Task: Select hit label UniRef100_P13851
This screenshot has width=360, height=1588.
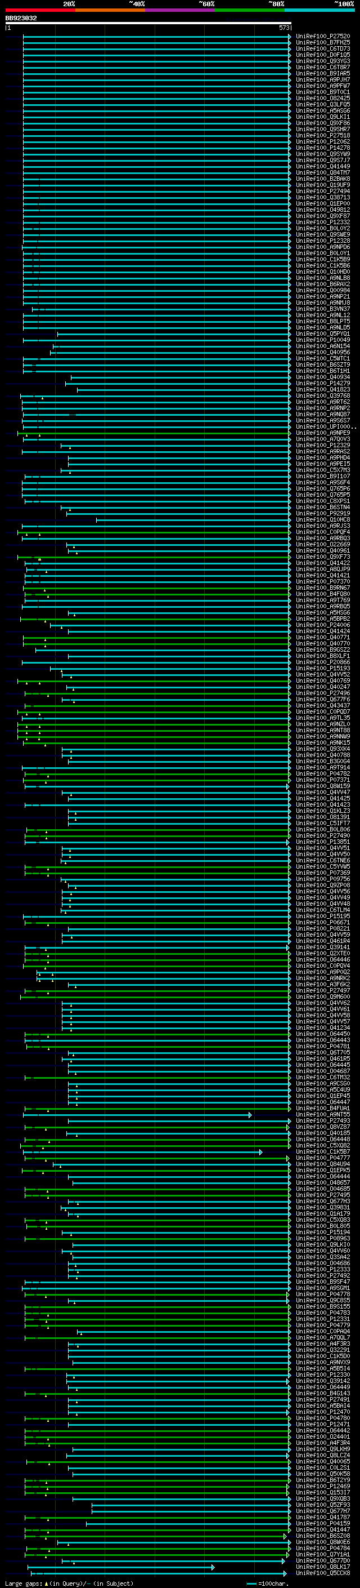Action: click(323, 842)
